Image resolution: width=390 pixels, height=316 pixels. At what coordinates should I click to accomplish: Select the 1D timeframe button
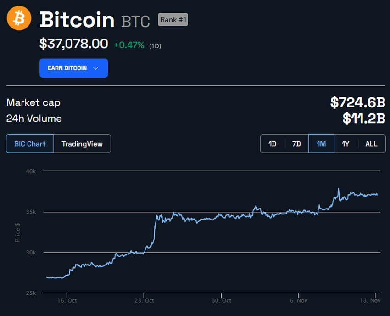pos(272,143)
